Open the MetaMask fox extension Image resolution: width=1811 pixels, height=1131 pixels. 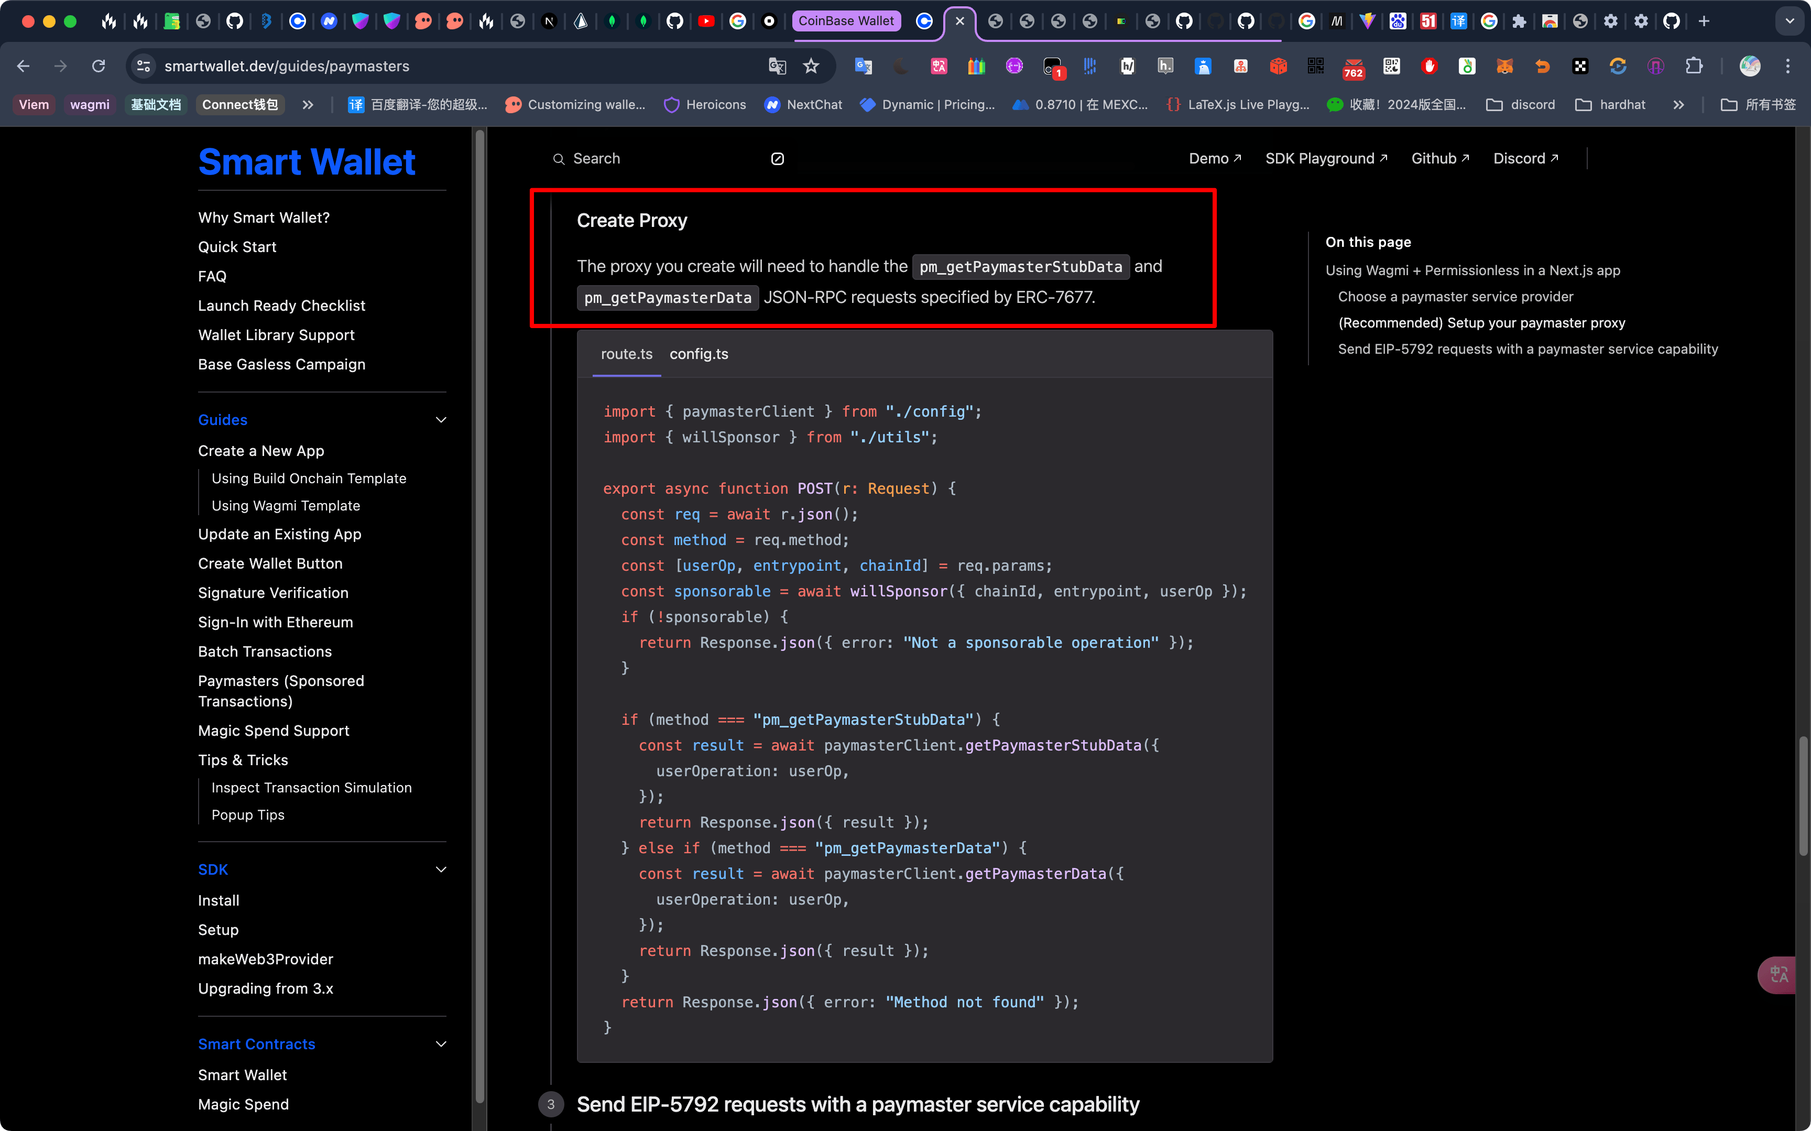pyautogui.click(x=1504, y=67)
